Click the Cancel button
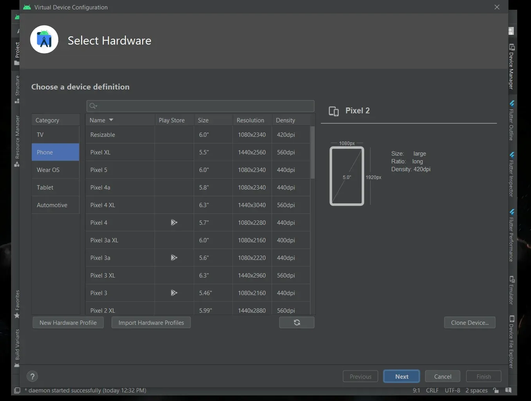 pyautogui.click(x=443, y=376)
